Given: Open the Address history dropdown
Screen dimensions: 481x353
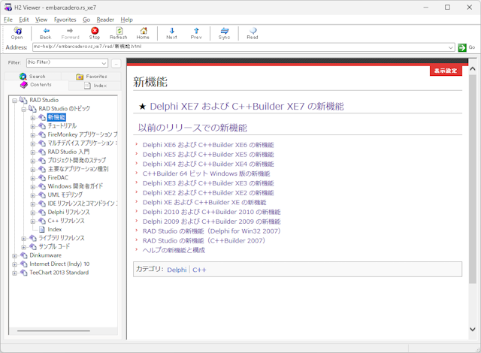Looking at the screenshot, I should click(451, 47).
